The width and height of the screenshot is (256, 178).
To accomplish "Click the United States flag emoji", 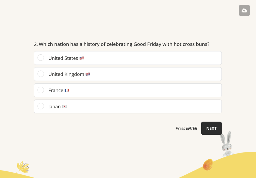I will (x=82, y=58).
